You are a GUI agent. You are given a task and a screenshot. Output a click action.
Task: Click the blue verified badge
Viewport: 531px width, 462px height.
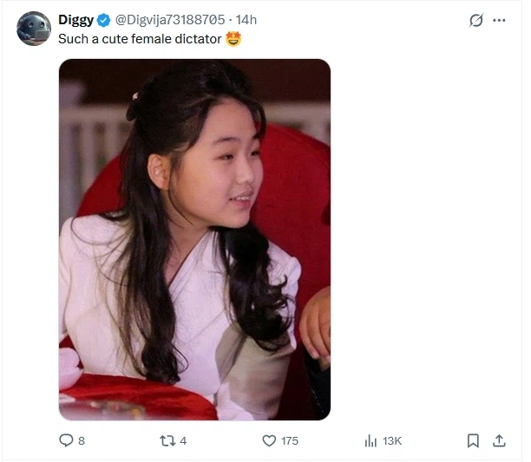coord(103,20)
